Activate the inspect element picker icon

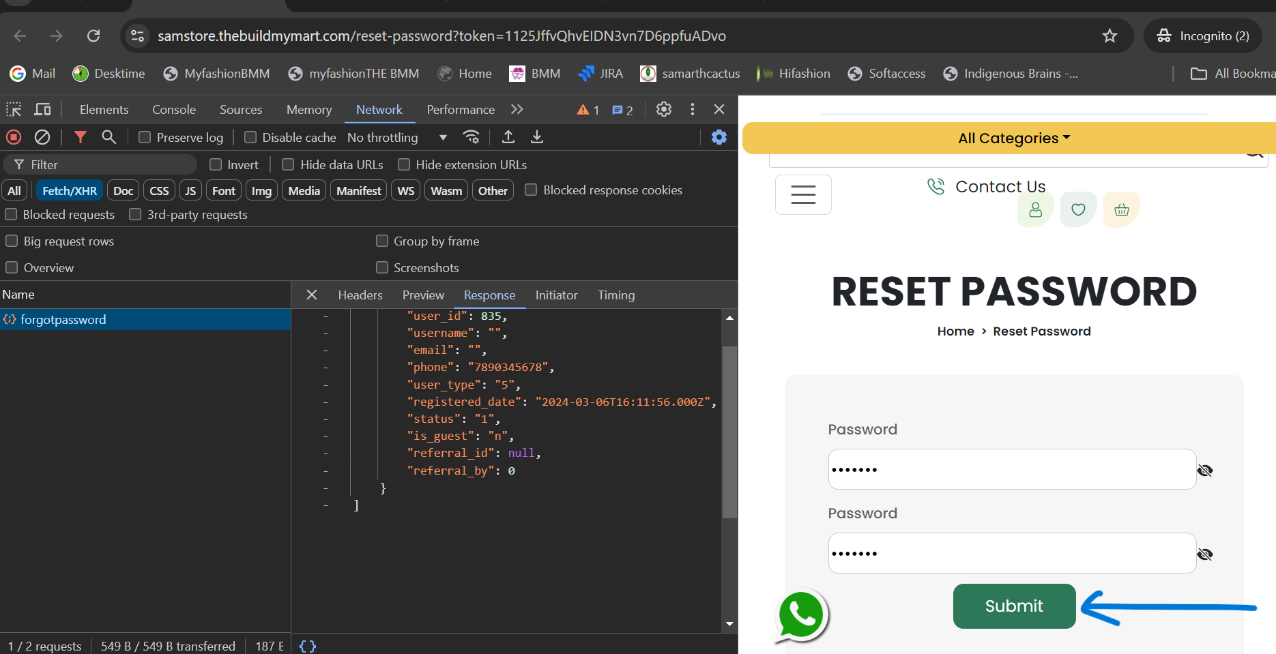(x=14, y=109)
